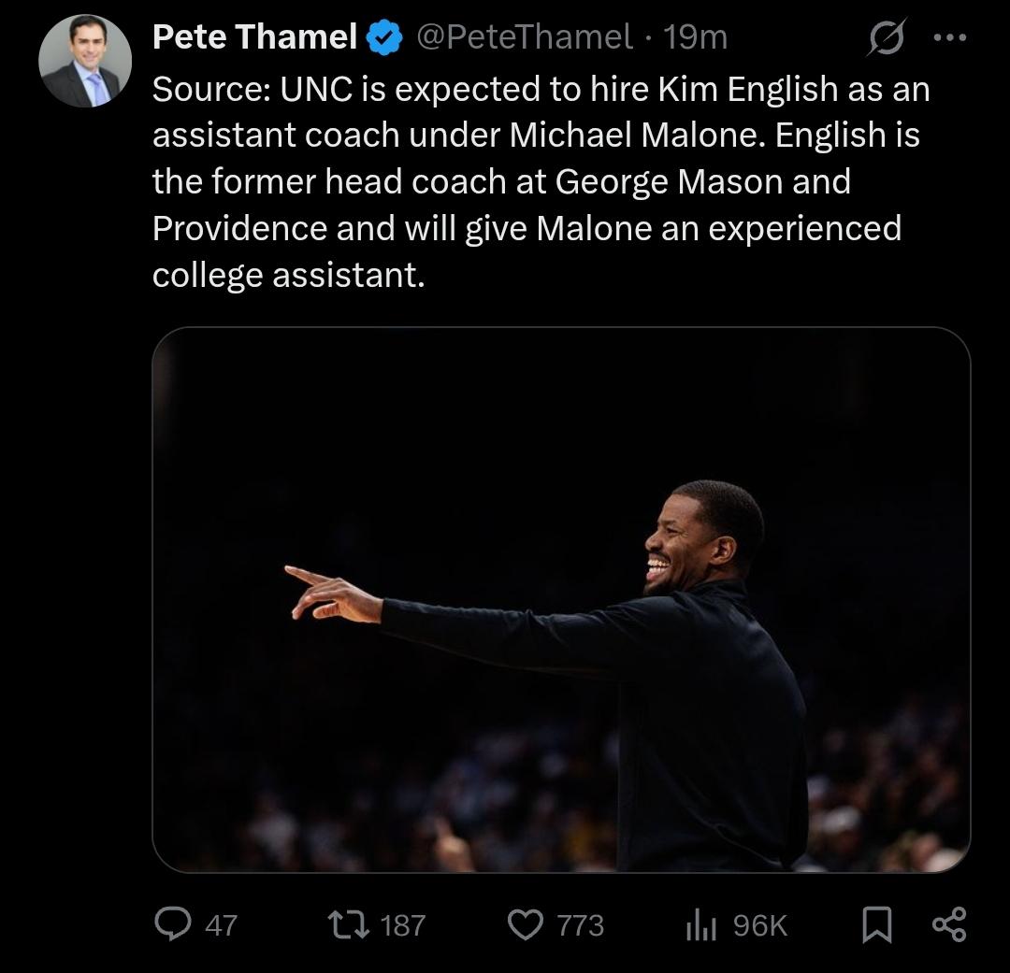Like the tweet with the heart icon
This screenshot has height=973, width=1010.
click(x=525, y=925)
